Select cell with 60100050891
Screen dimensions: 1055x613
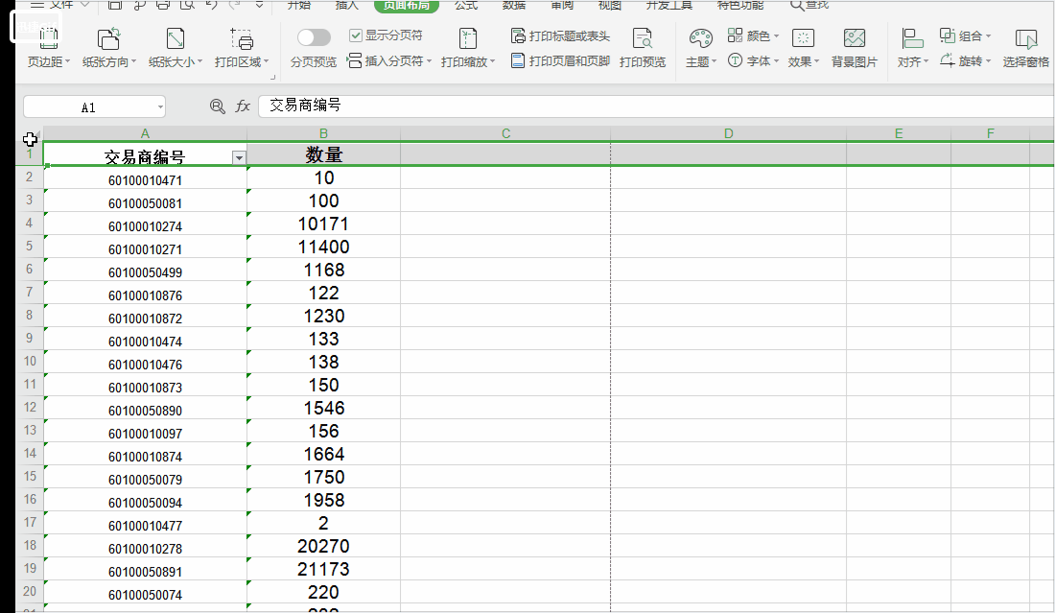[x=145, y=569]
